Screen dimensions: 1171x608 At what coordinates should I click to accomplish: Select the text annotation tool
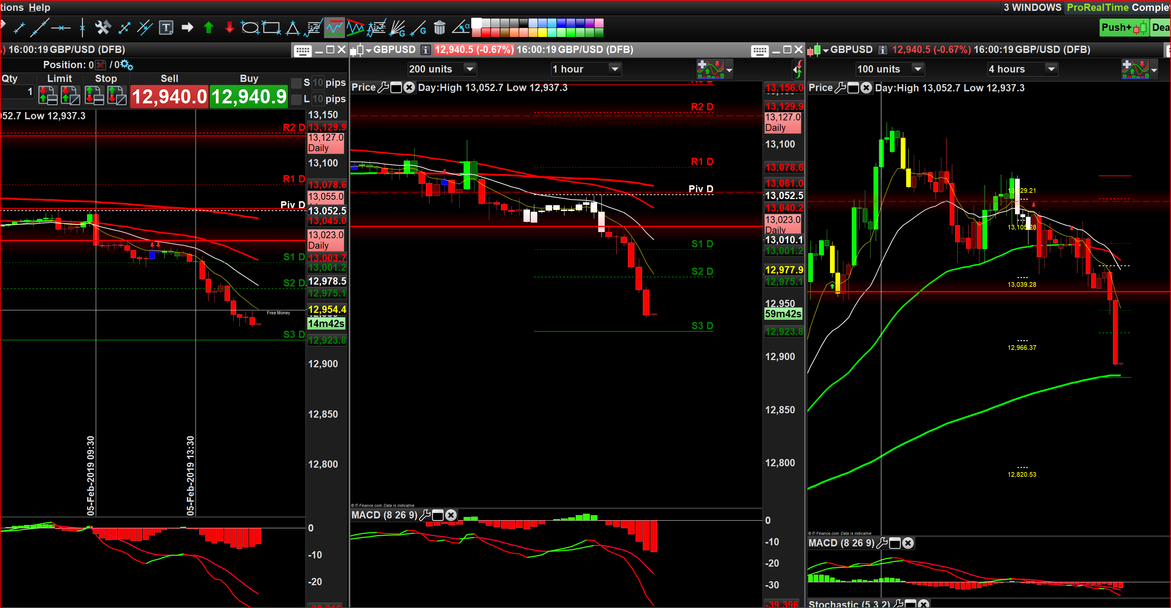coord(166,28)
